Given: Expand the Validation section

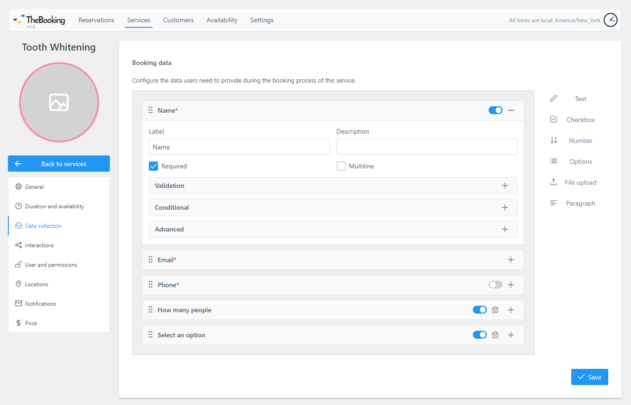Looking at the screenshot, I should pos(333,186).
